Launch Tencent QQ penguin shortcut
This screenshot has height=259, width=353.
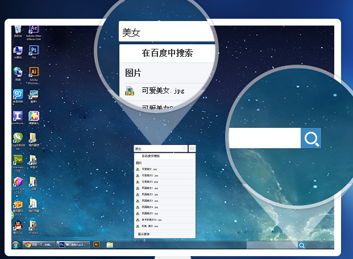pos(18,228)
